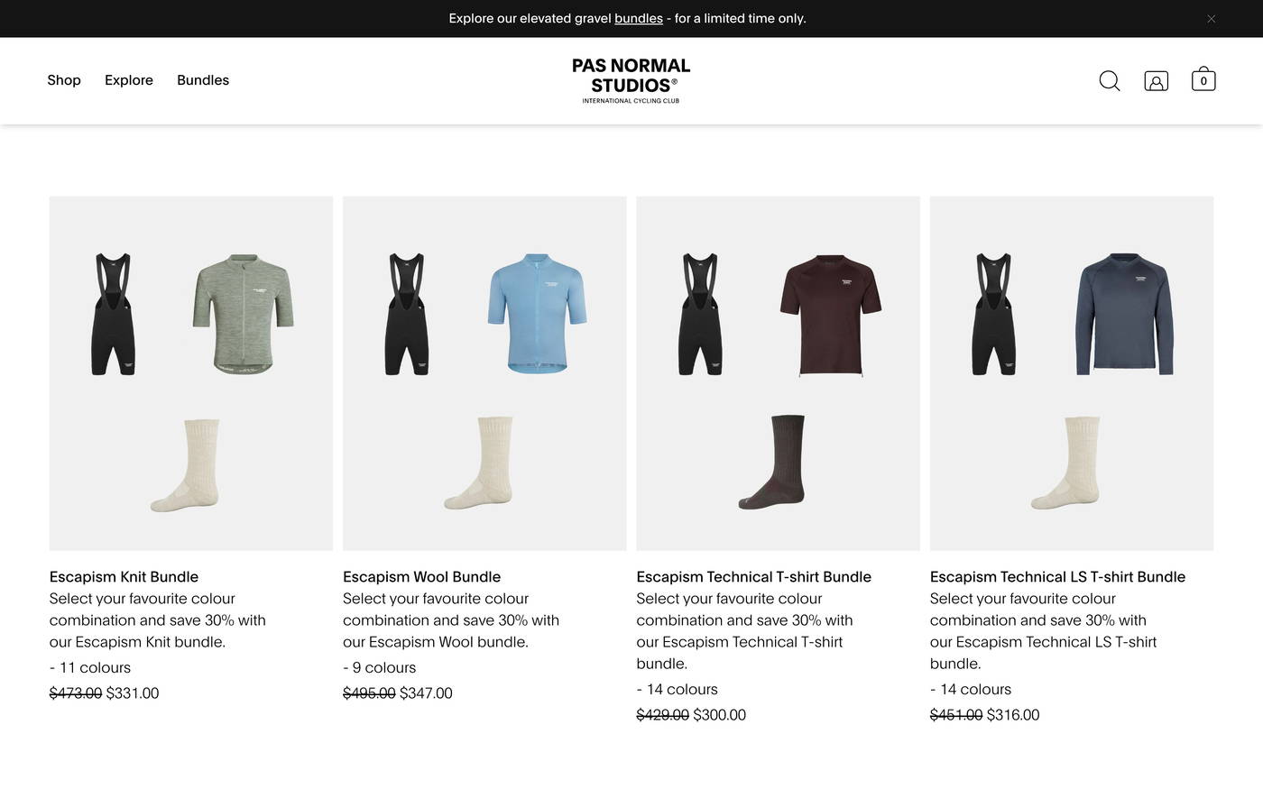Dismiss the gravel bundles announcement banner
Screen dimensions: 1263x789
[1211, 19]
